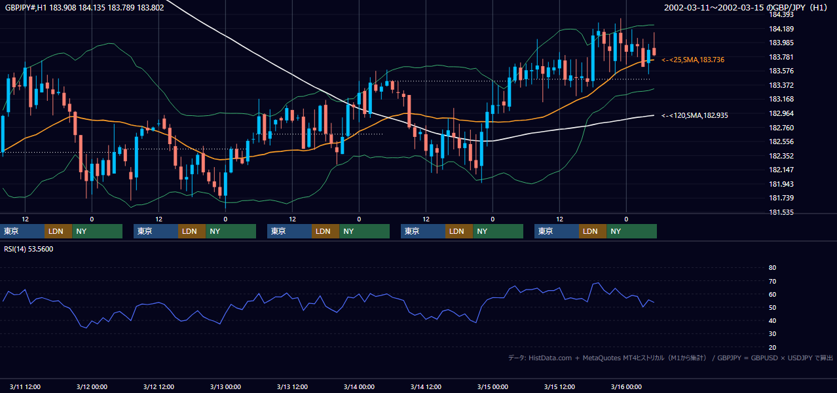Screen dimensions: 837x393
Task: Select the 3/14 12:00 date label
Action: pos(426,386)
